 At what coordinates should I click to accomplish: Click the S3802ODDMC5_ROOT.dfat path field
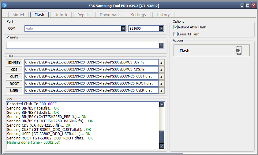coord(92,84)
